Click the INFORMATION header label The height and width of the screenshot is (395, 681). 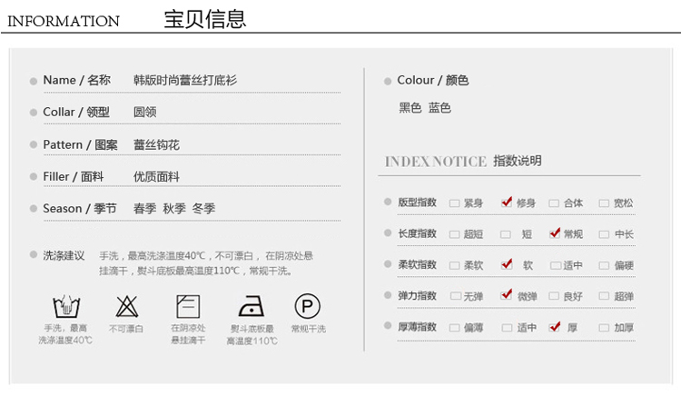[64, 21]
